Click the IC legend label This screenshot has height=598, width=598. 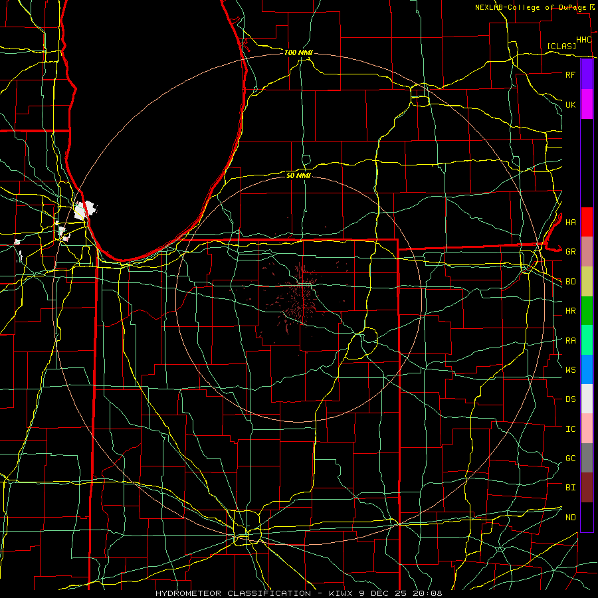(x=570, y=429)
